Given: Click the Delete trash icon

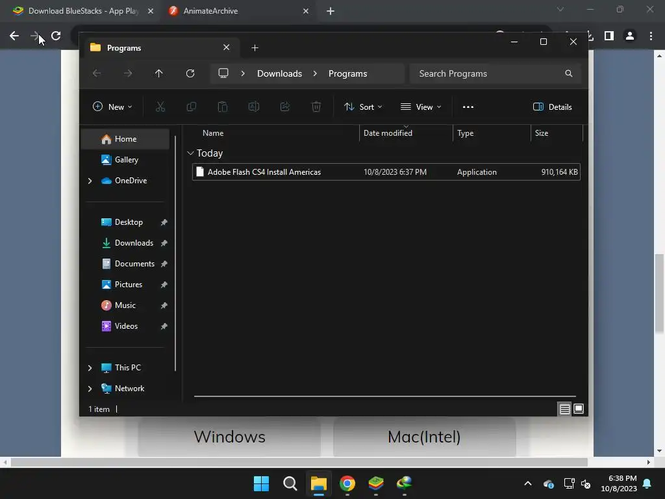Looking at the screenshot, I should pos(316,107).
